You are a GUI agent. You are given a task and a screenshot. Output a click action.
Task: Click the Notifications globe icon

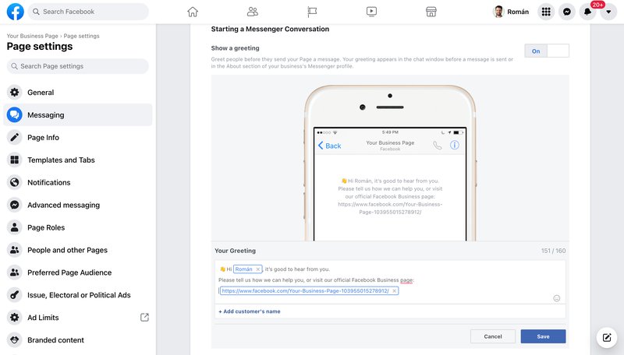15,182
